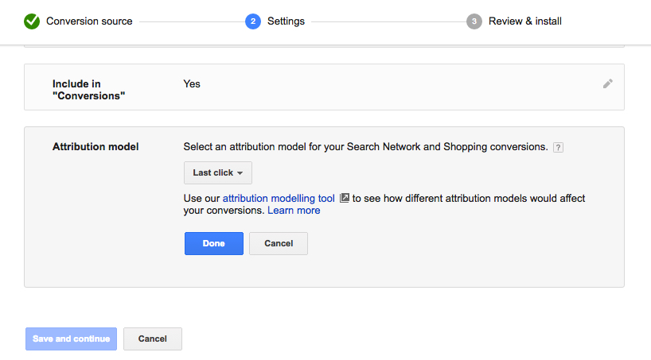Screen dimensions: 651x360
Task: Edit Include in Conversions with pencil icon
Action: pyautogui.click(x=608, y=83)
